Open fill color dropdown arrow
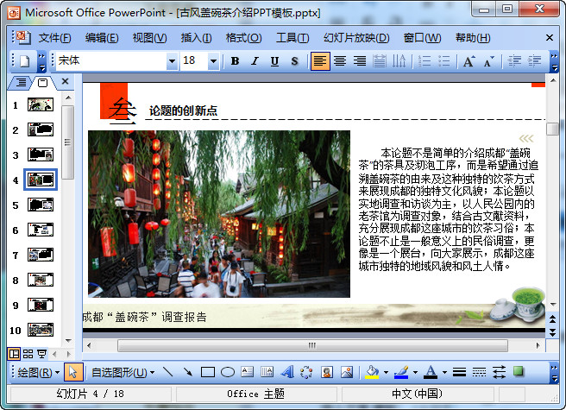The image size is (566, 410). [x=386, y=372]
